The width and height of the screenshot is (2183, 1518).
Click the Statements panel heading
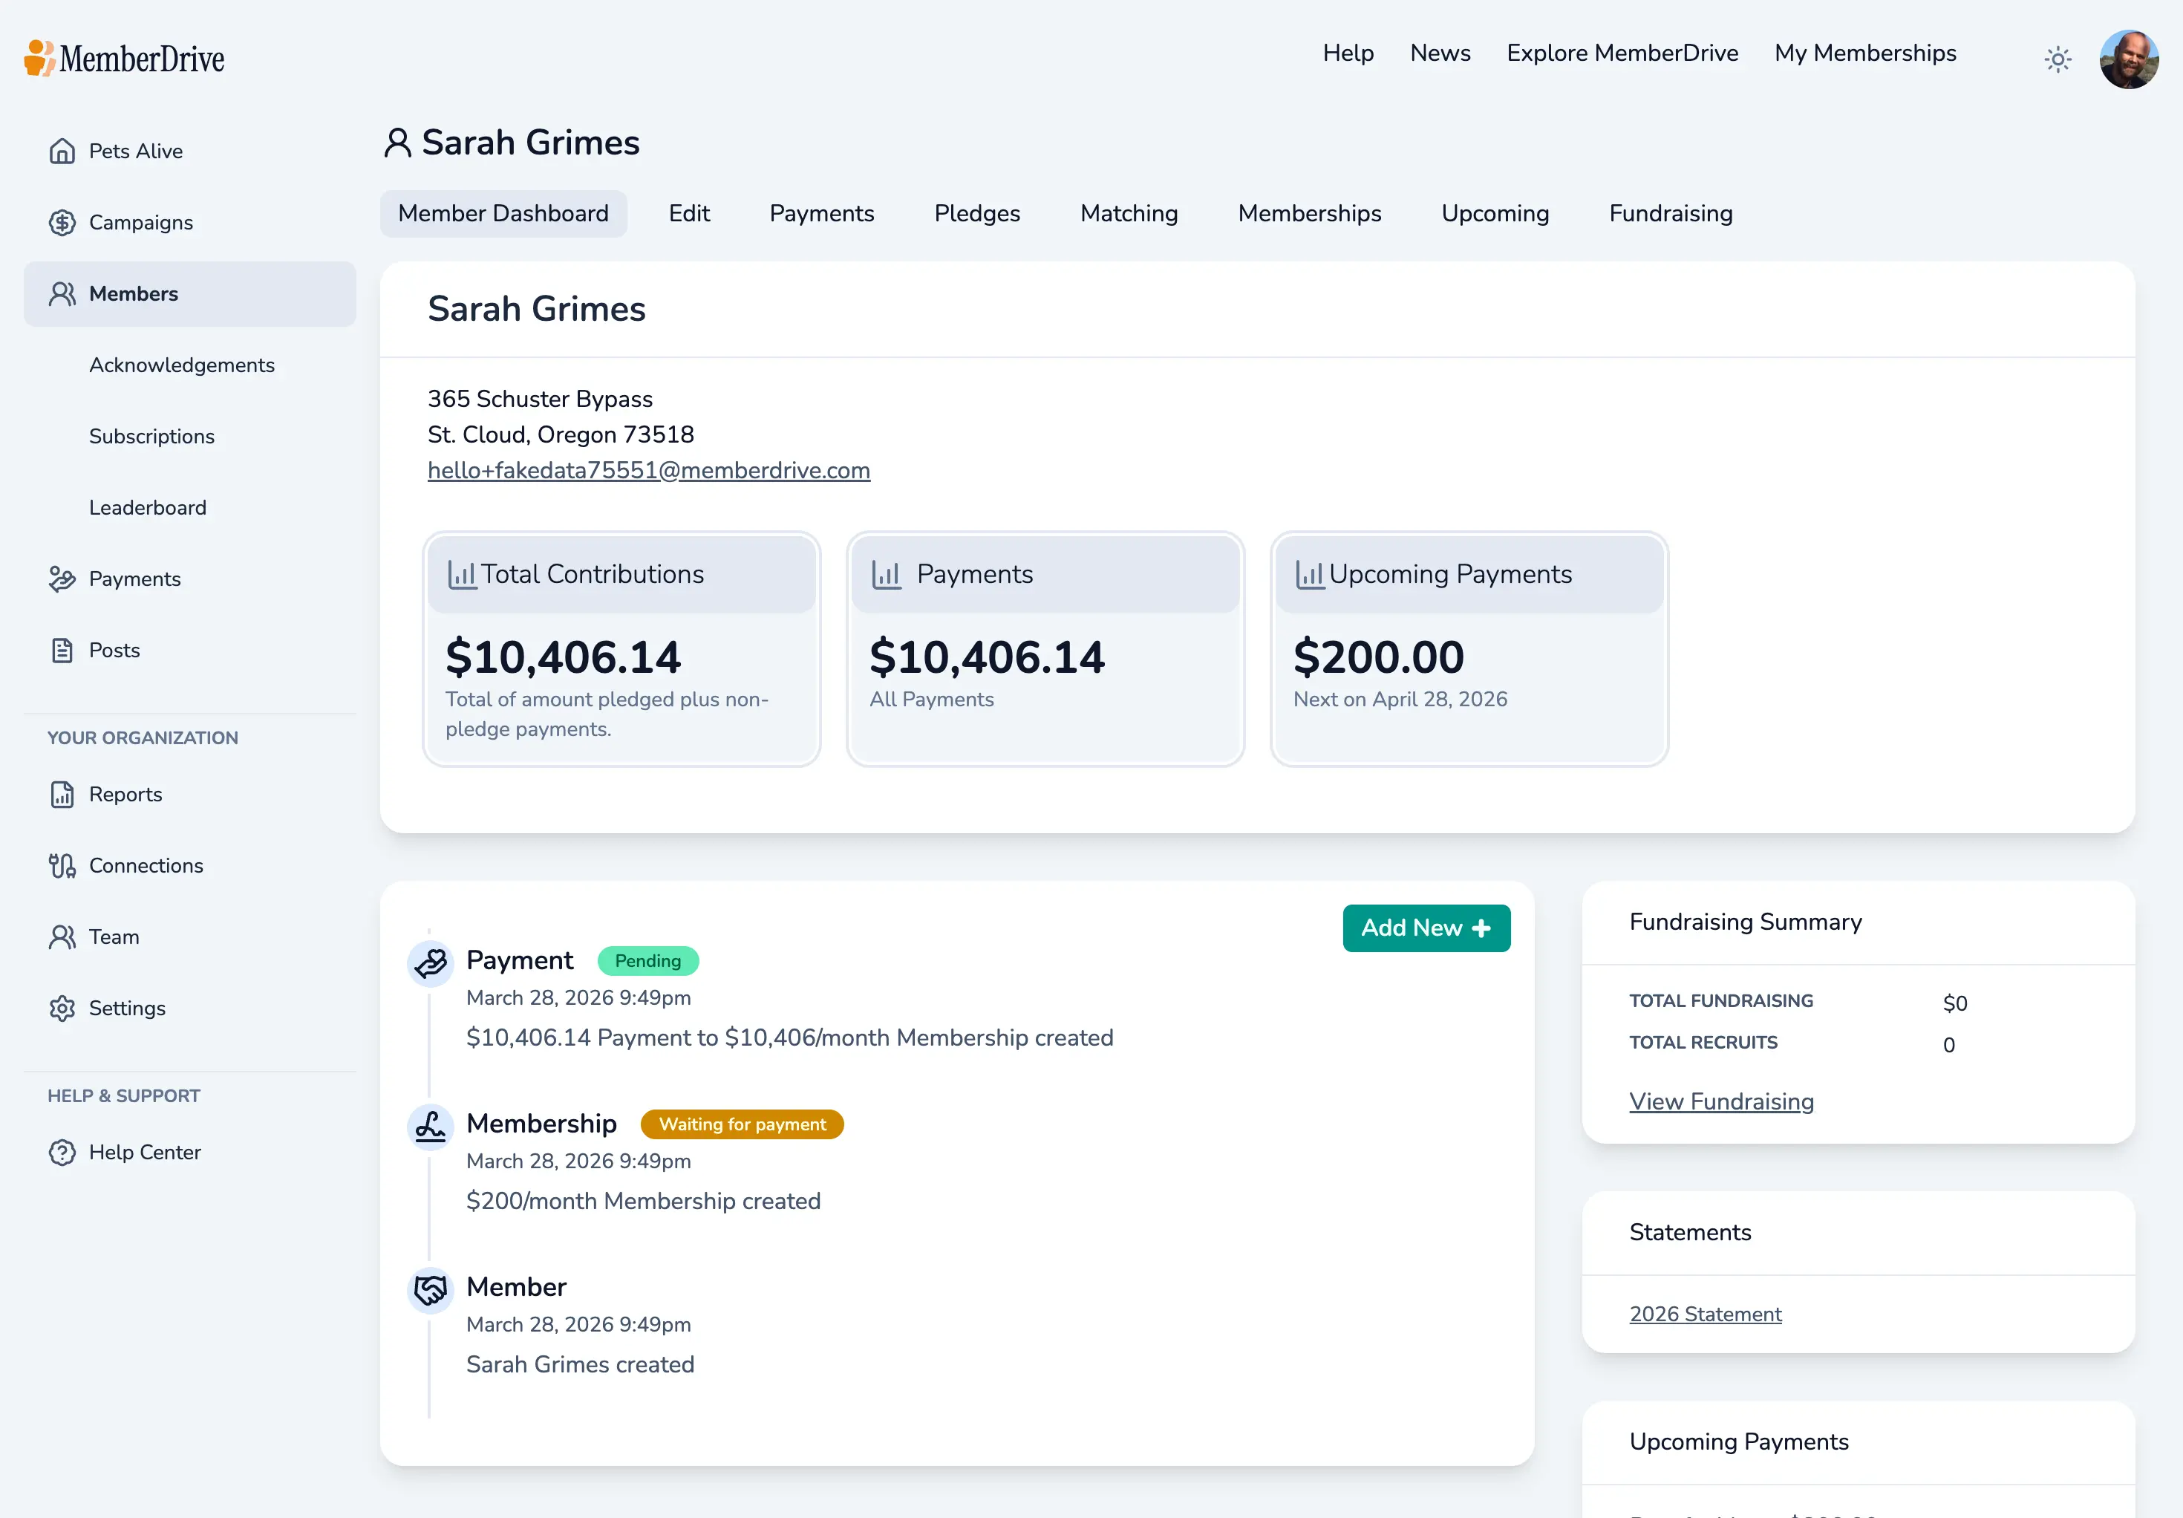tap(1689, 1232)
